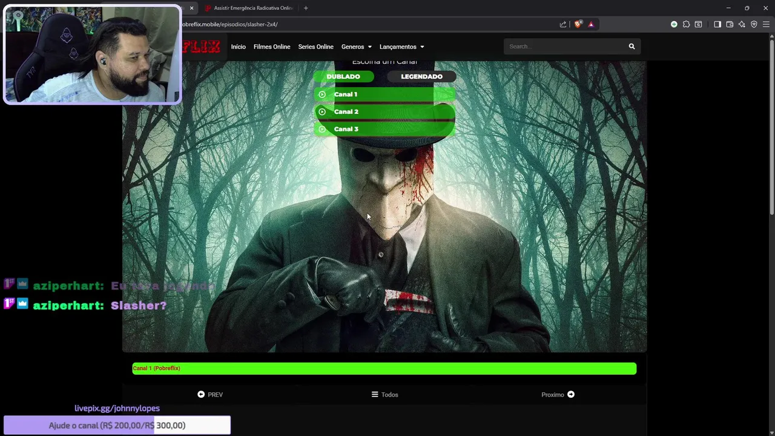
Task: Choose Canal 1 streaming source
Action: point(384,94)
